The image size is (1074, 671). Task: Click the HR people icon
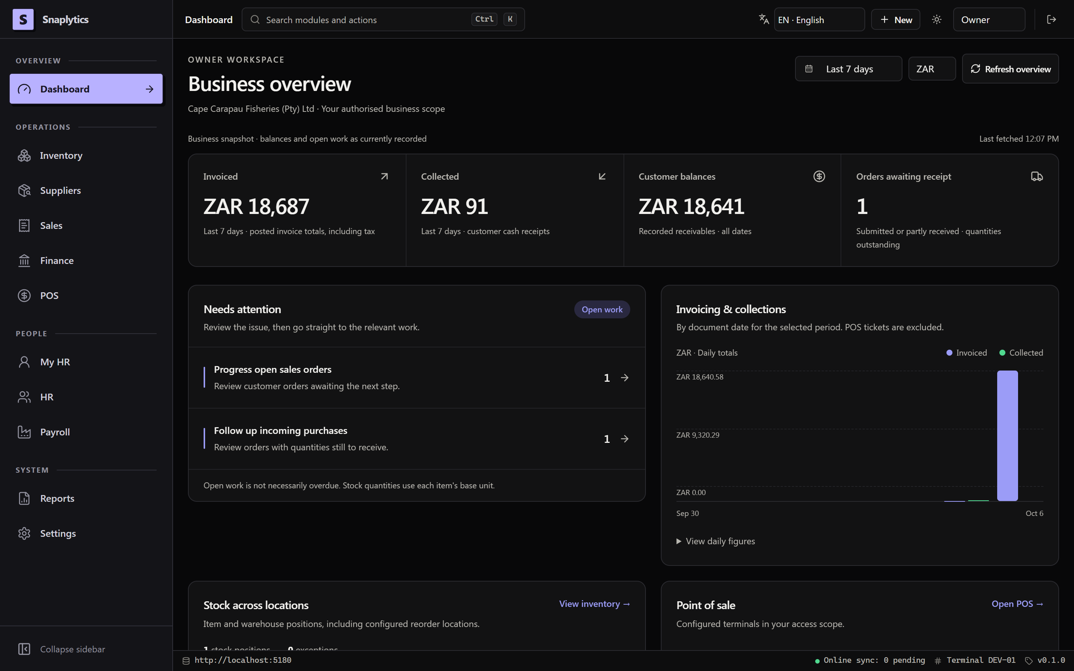24,397
